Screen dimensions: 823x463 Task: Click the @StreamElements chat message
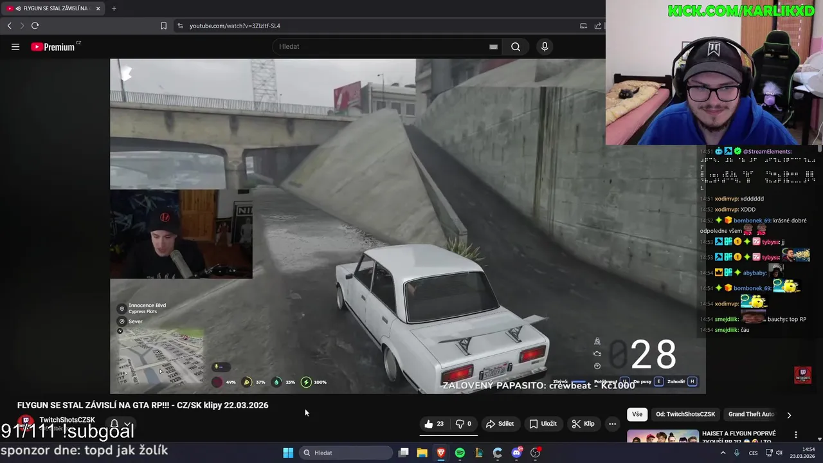[767, 152]
